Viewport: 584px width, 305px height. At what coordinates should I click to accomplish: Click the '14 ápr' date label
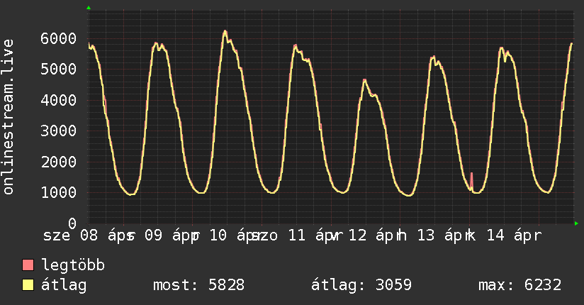(517, 236)
